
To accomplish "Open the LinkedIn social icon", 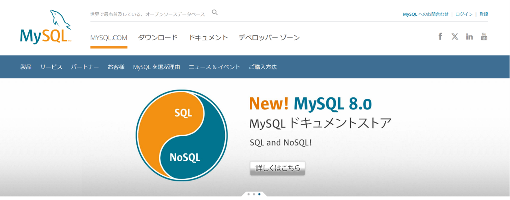I will 469,36.
